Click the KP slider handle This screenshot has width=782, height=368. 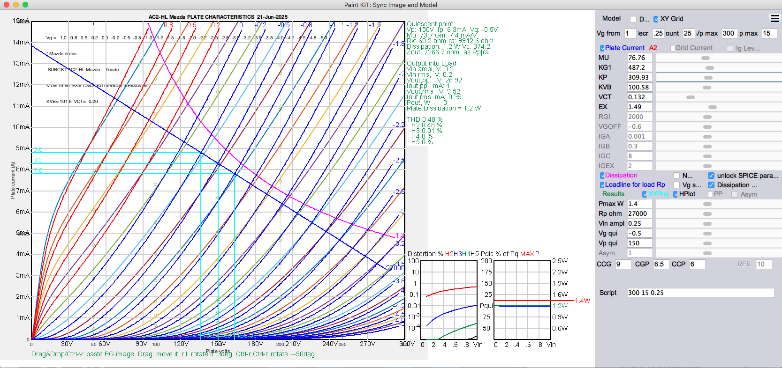[708, 78]
